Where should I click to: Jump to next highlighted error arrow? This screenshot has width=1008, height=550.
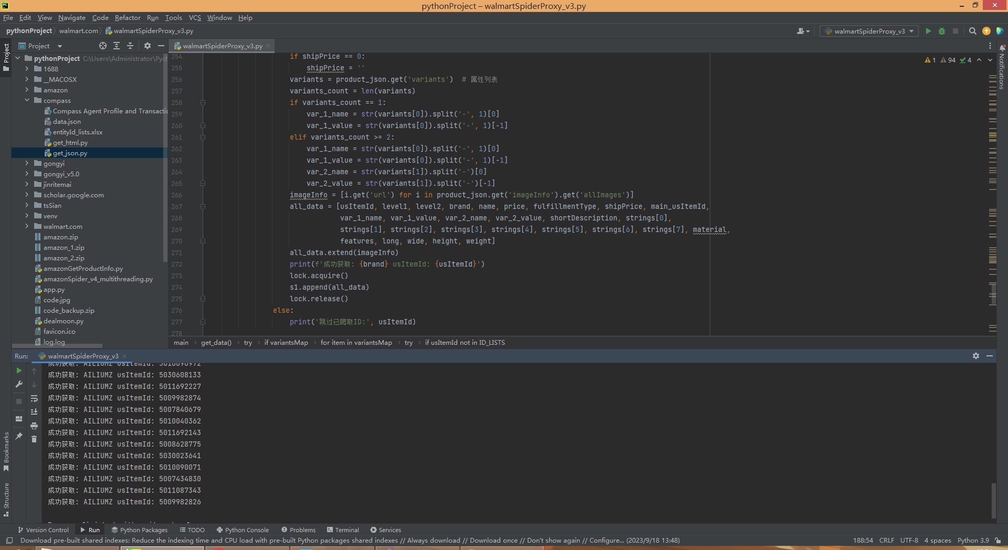(990, 60)
